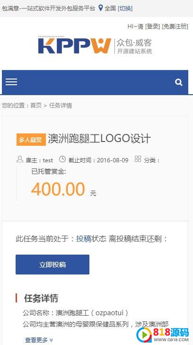Click the location pin icon
The image size is (193, 345).
(x=100, y=8)
